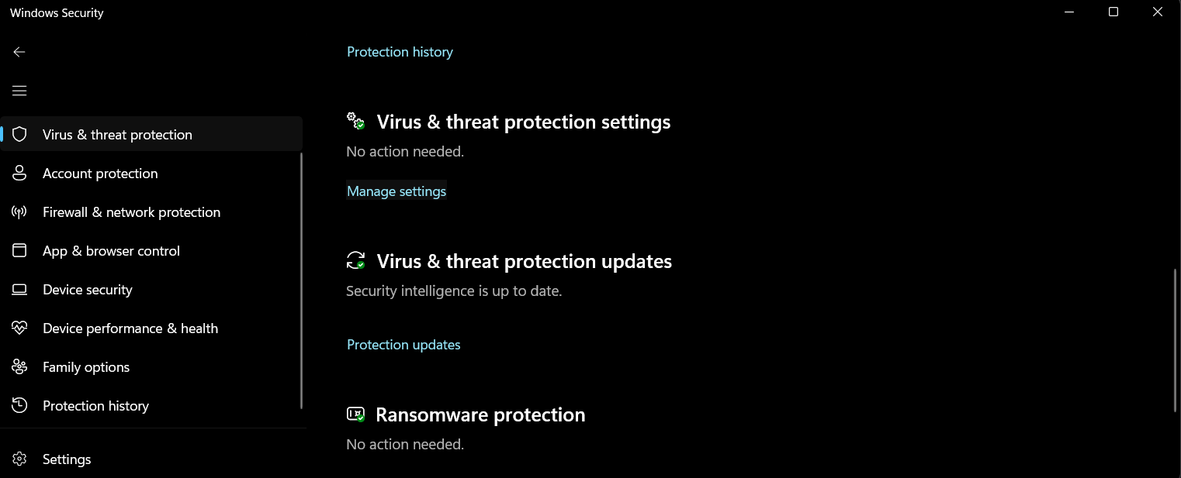Click the back arrow icon
1181x478 pixels.
pyautogui.click(x=19, y=52)
